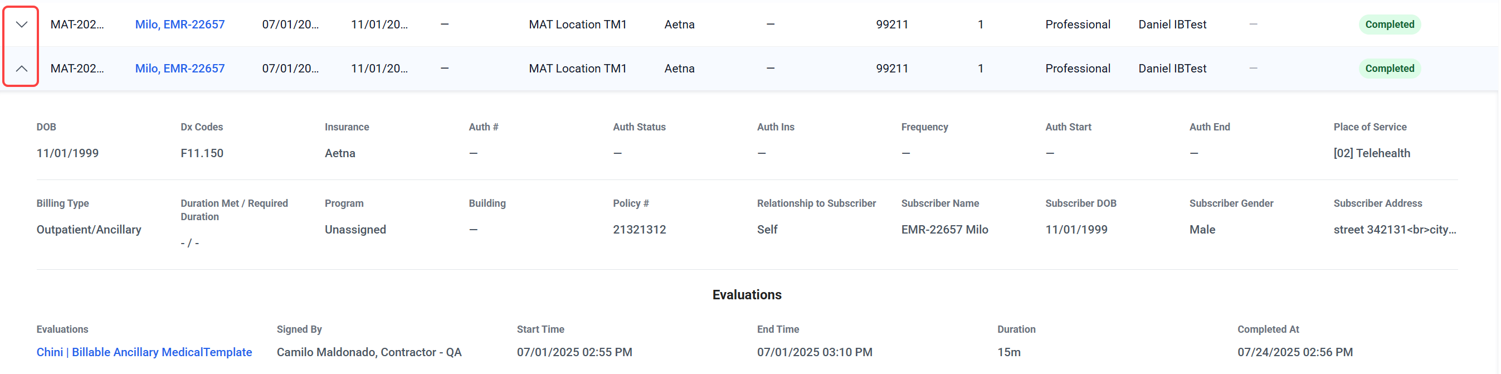Click Completed status badge in expanded row

point(1389,69)
